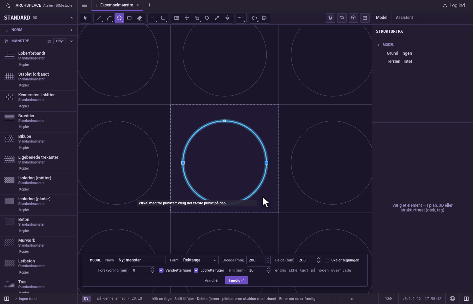Select the Rectangle shape tool
Image resolution: width=473 pixels, height=304 pixels.
pos(129,18)
